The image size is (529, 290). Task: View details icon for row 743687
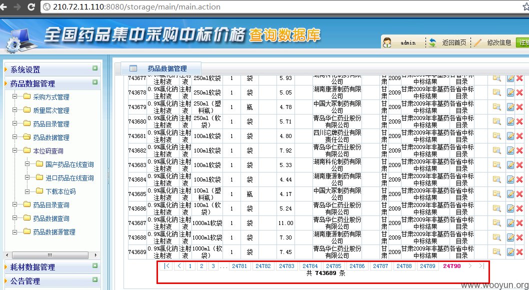tap(496, 223)
